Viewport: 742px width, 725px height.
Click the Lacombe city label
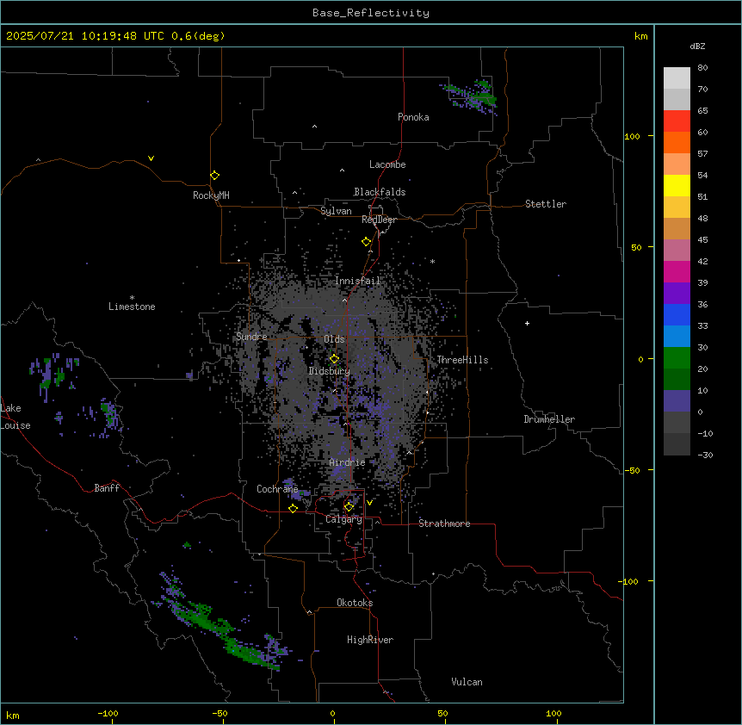[387, 164]
